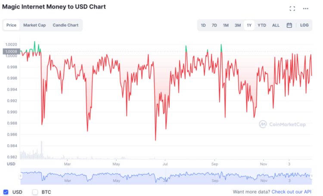Open the Check out our API link
The image size is (323, 196).
tap(291, 192)
